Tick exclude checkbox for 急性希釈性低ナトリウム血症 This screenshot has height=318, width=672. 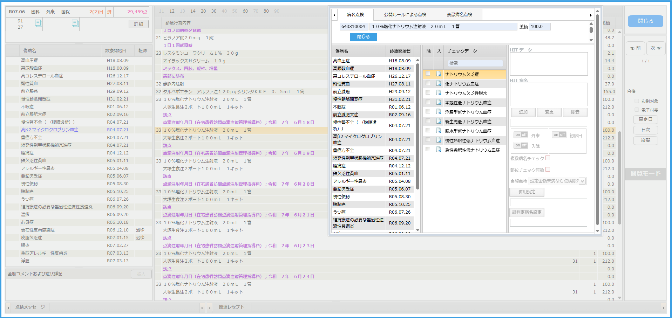(x=428, y=149)
